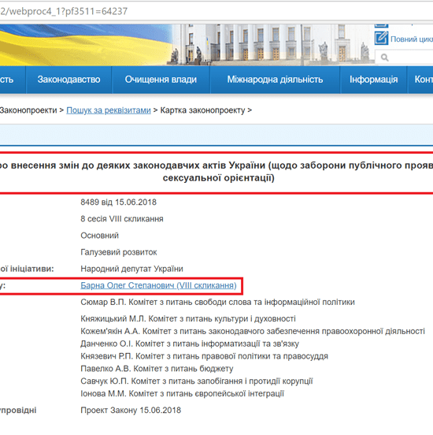Image resolution: width=433 pixels, height=435 pixels.
Task: Open the Інформація menu
Action: click(x=373, y=80)
